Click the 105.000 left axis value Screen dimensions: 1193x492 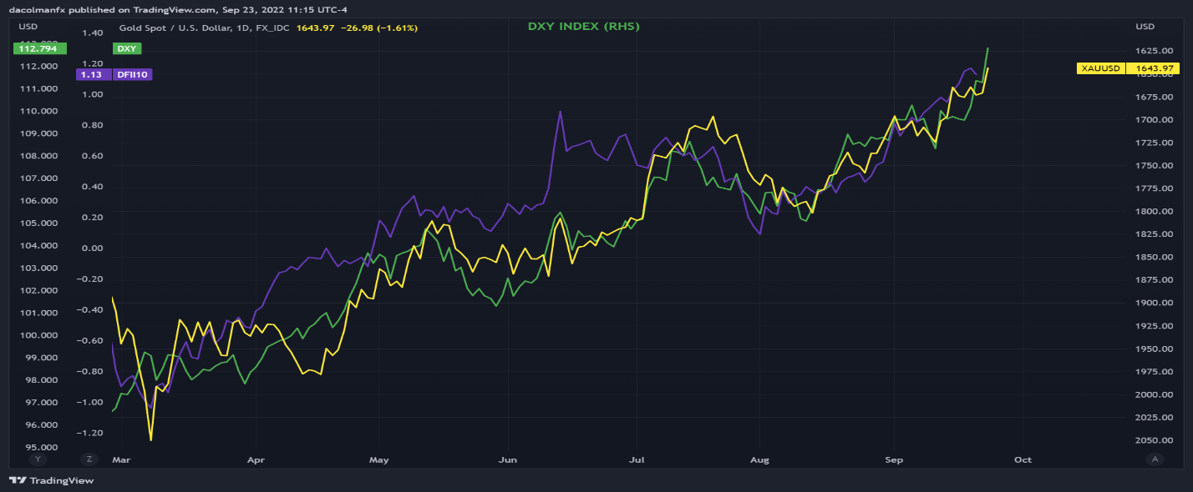coord(38,223)
